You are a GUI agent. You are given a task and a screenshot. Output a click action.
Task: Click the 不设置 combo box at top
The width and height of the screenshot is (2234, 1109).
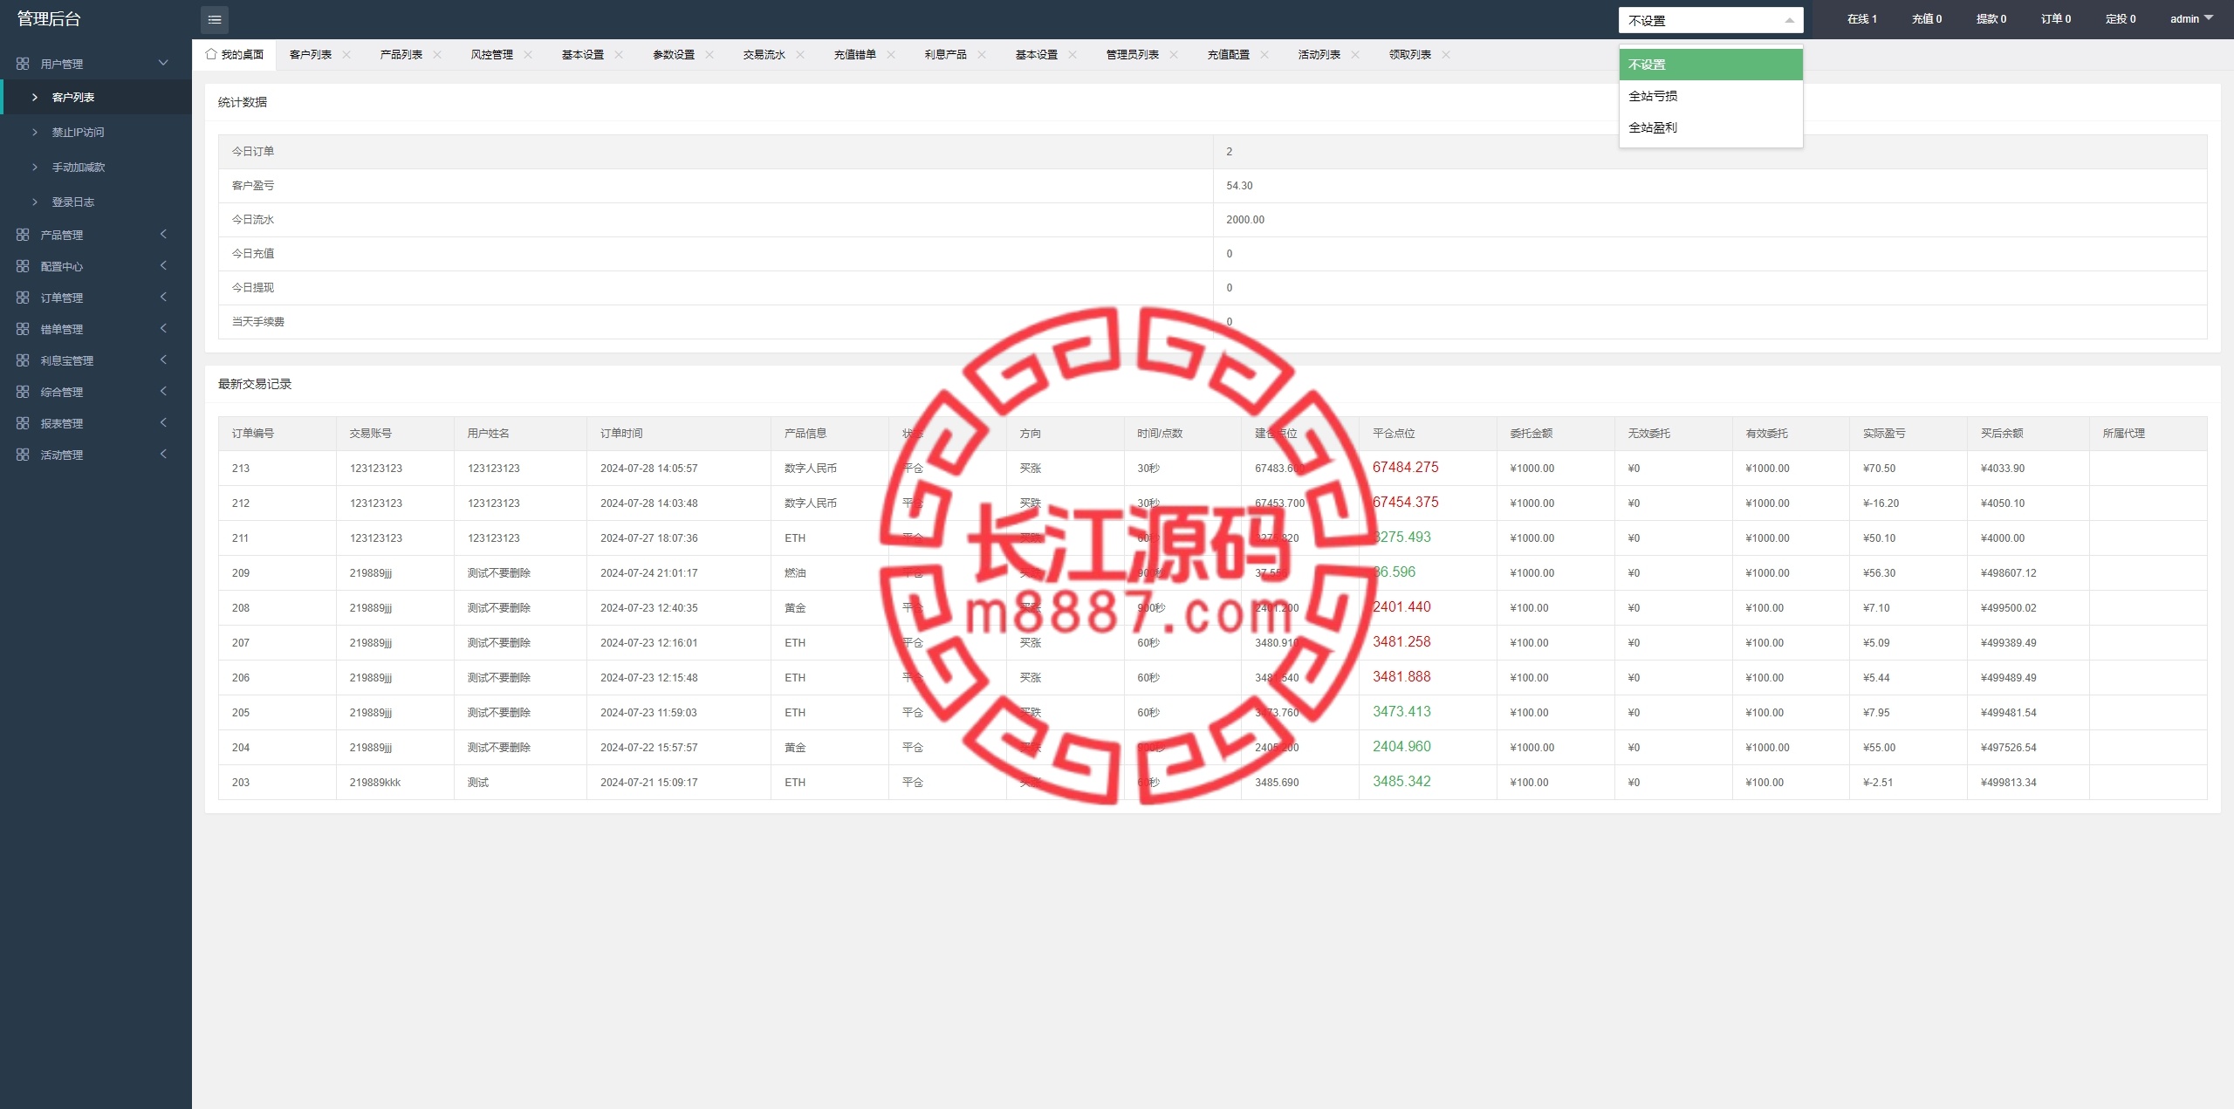[1710, 20]
